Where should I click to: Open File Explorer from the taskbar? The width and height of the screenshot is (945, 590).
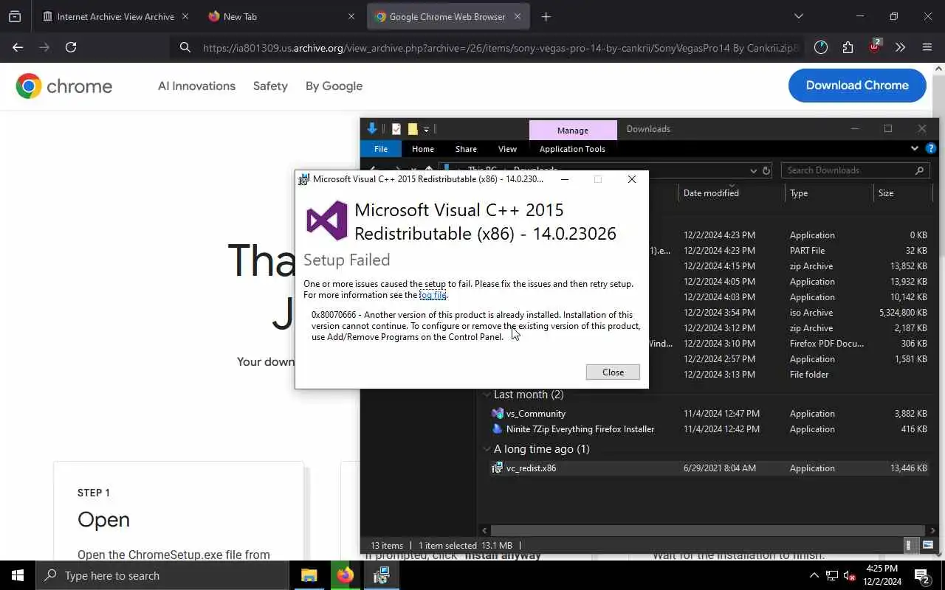[x=309, y=575]
